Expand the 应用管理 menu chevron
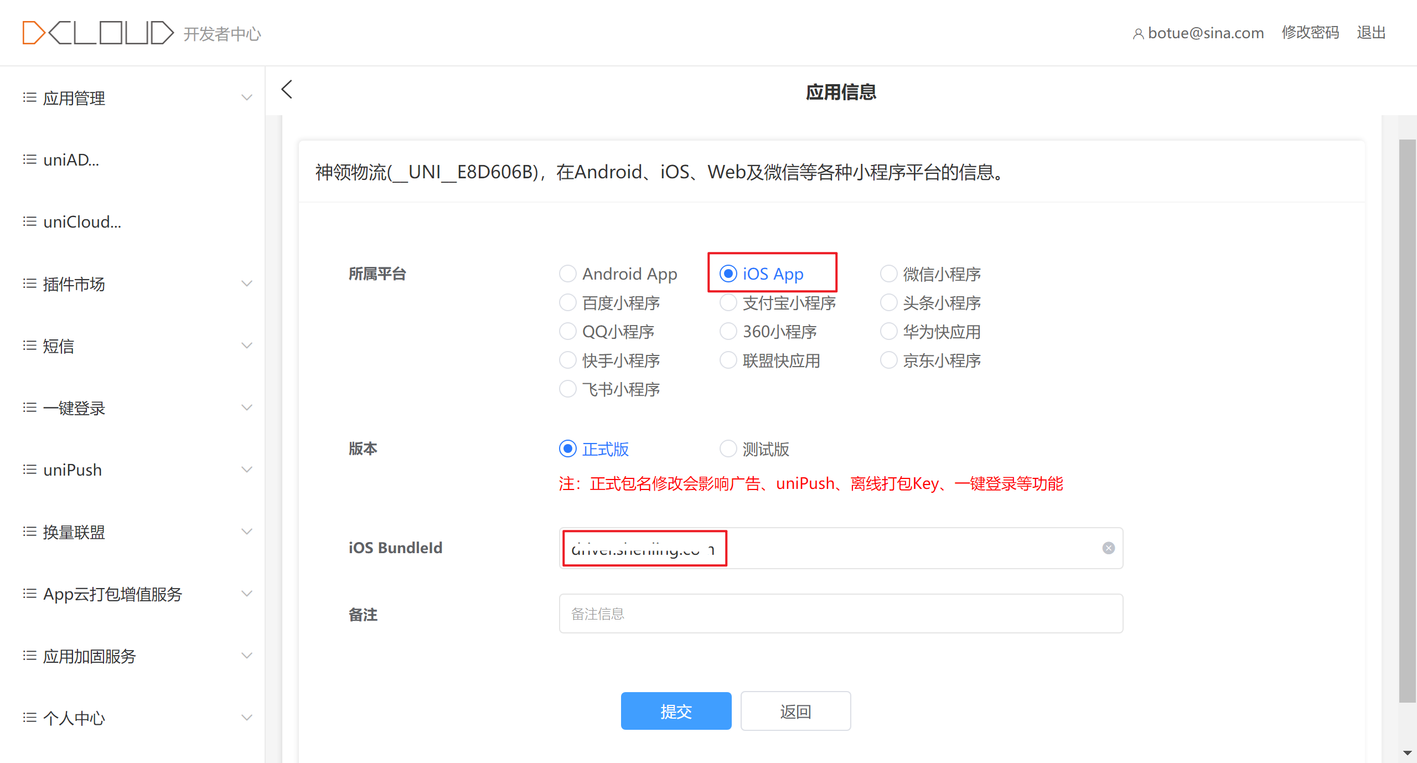Image resolution: width=1417 pixels, height=763 pixels. [x=247, y=98]
